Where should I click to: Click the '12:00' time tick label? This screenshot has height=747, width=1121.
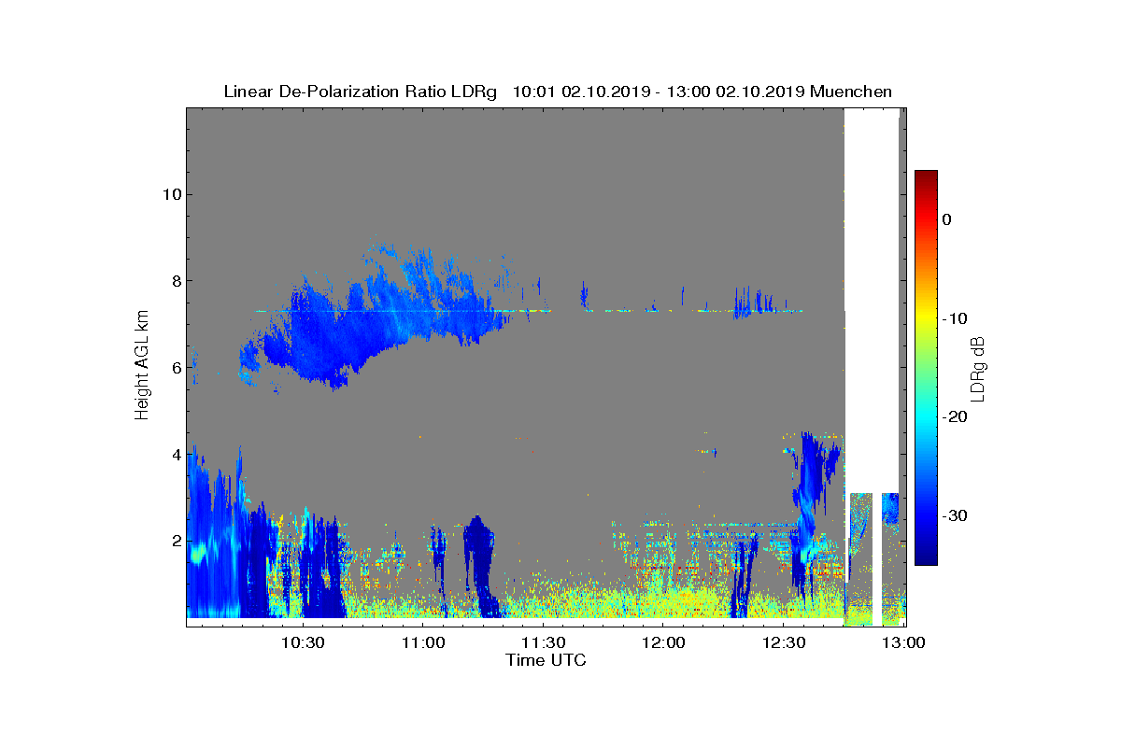pos(664,642)
